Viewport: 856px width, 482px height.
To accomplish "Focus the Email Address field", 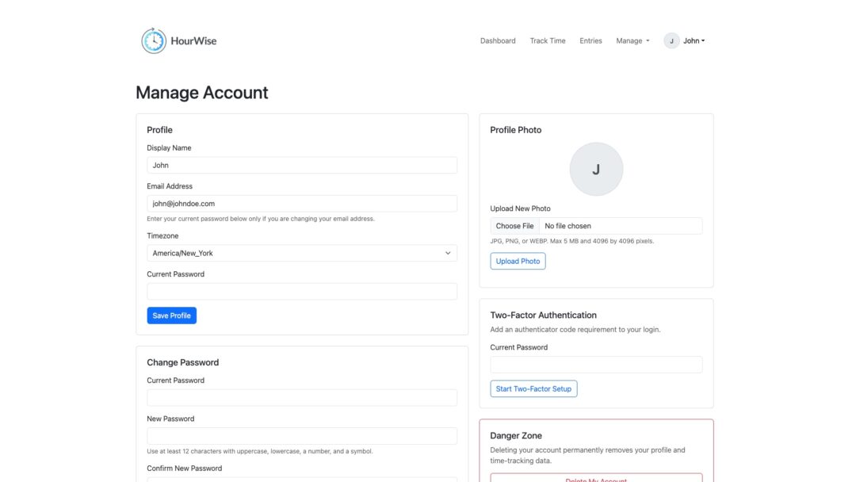I will click(x=302, y=204).
